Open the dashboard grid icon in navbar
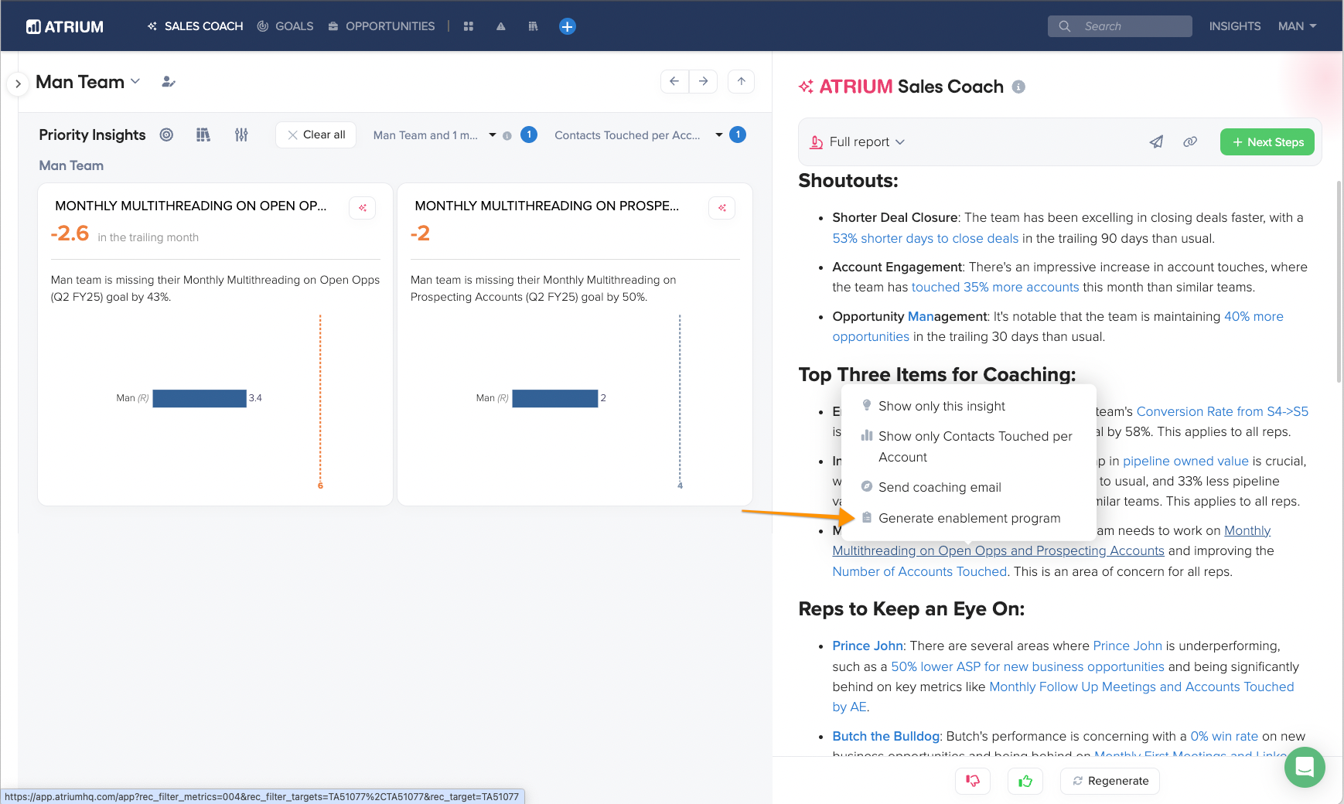 click(468, 26)
